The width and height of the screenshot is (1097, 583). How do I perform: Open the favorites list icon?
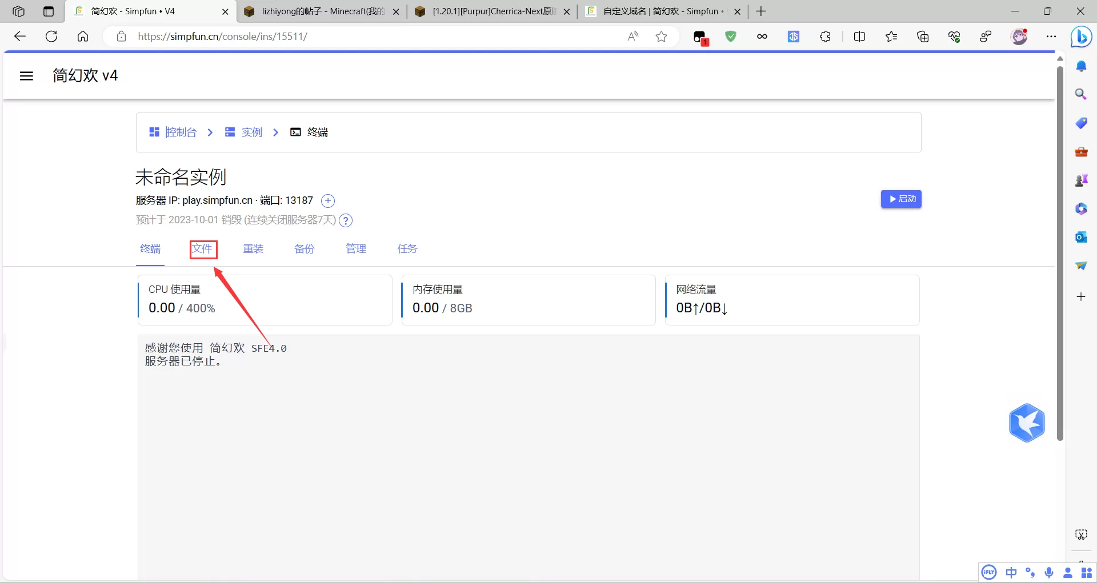891,37
